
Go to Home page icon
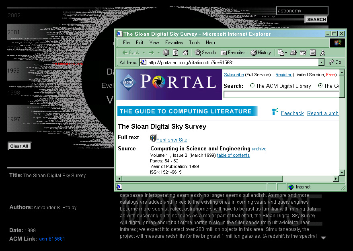(x=185, y=53)
